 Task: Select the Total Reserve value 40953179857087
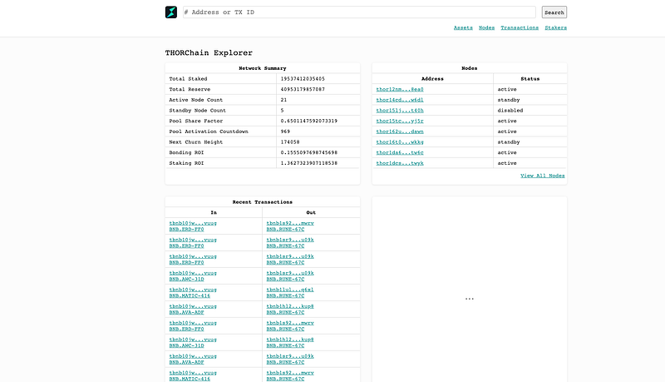point(303,90)
